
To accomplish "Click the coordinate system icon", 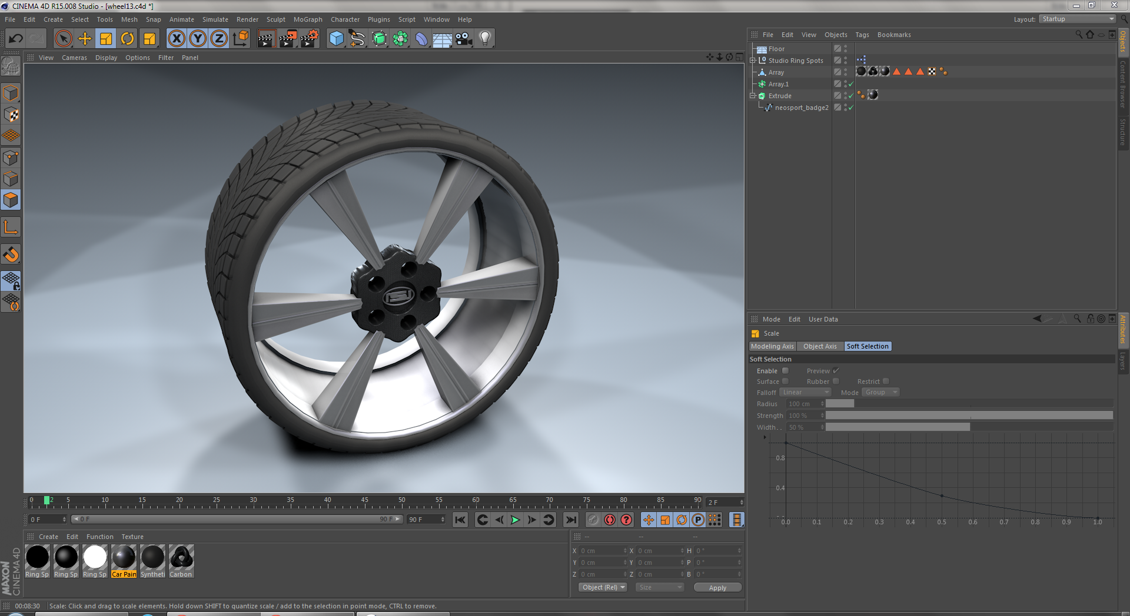I will [240, 39].
